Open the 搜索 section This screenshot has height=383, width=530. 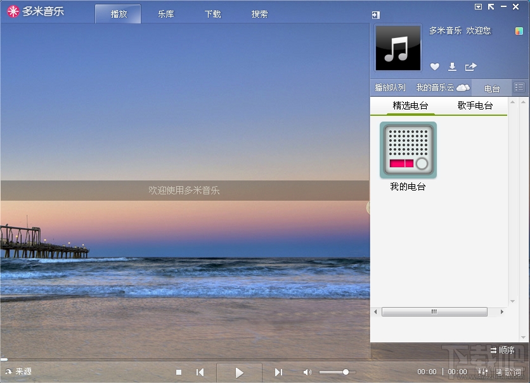(259, 13)
